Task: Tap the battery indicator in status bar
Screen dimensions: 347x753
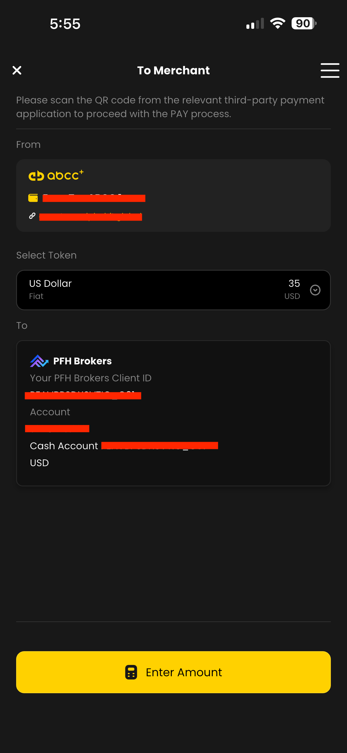Action: (x=304, y=23)
